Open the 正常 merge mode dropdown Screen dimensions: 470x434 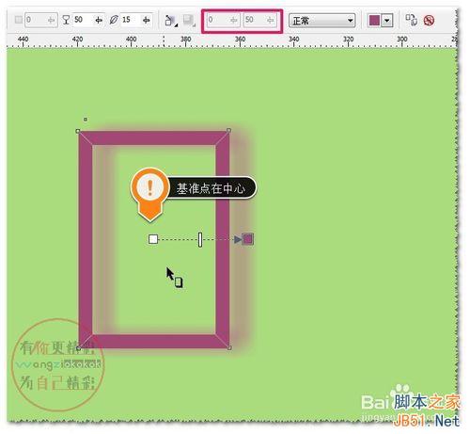coord(322,21)
